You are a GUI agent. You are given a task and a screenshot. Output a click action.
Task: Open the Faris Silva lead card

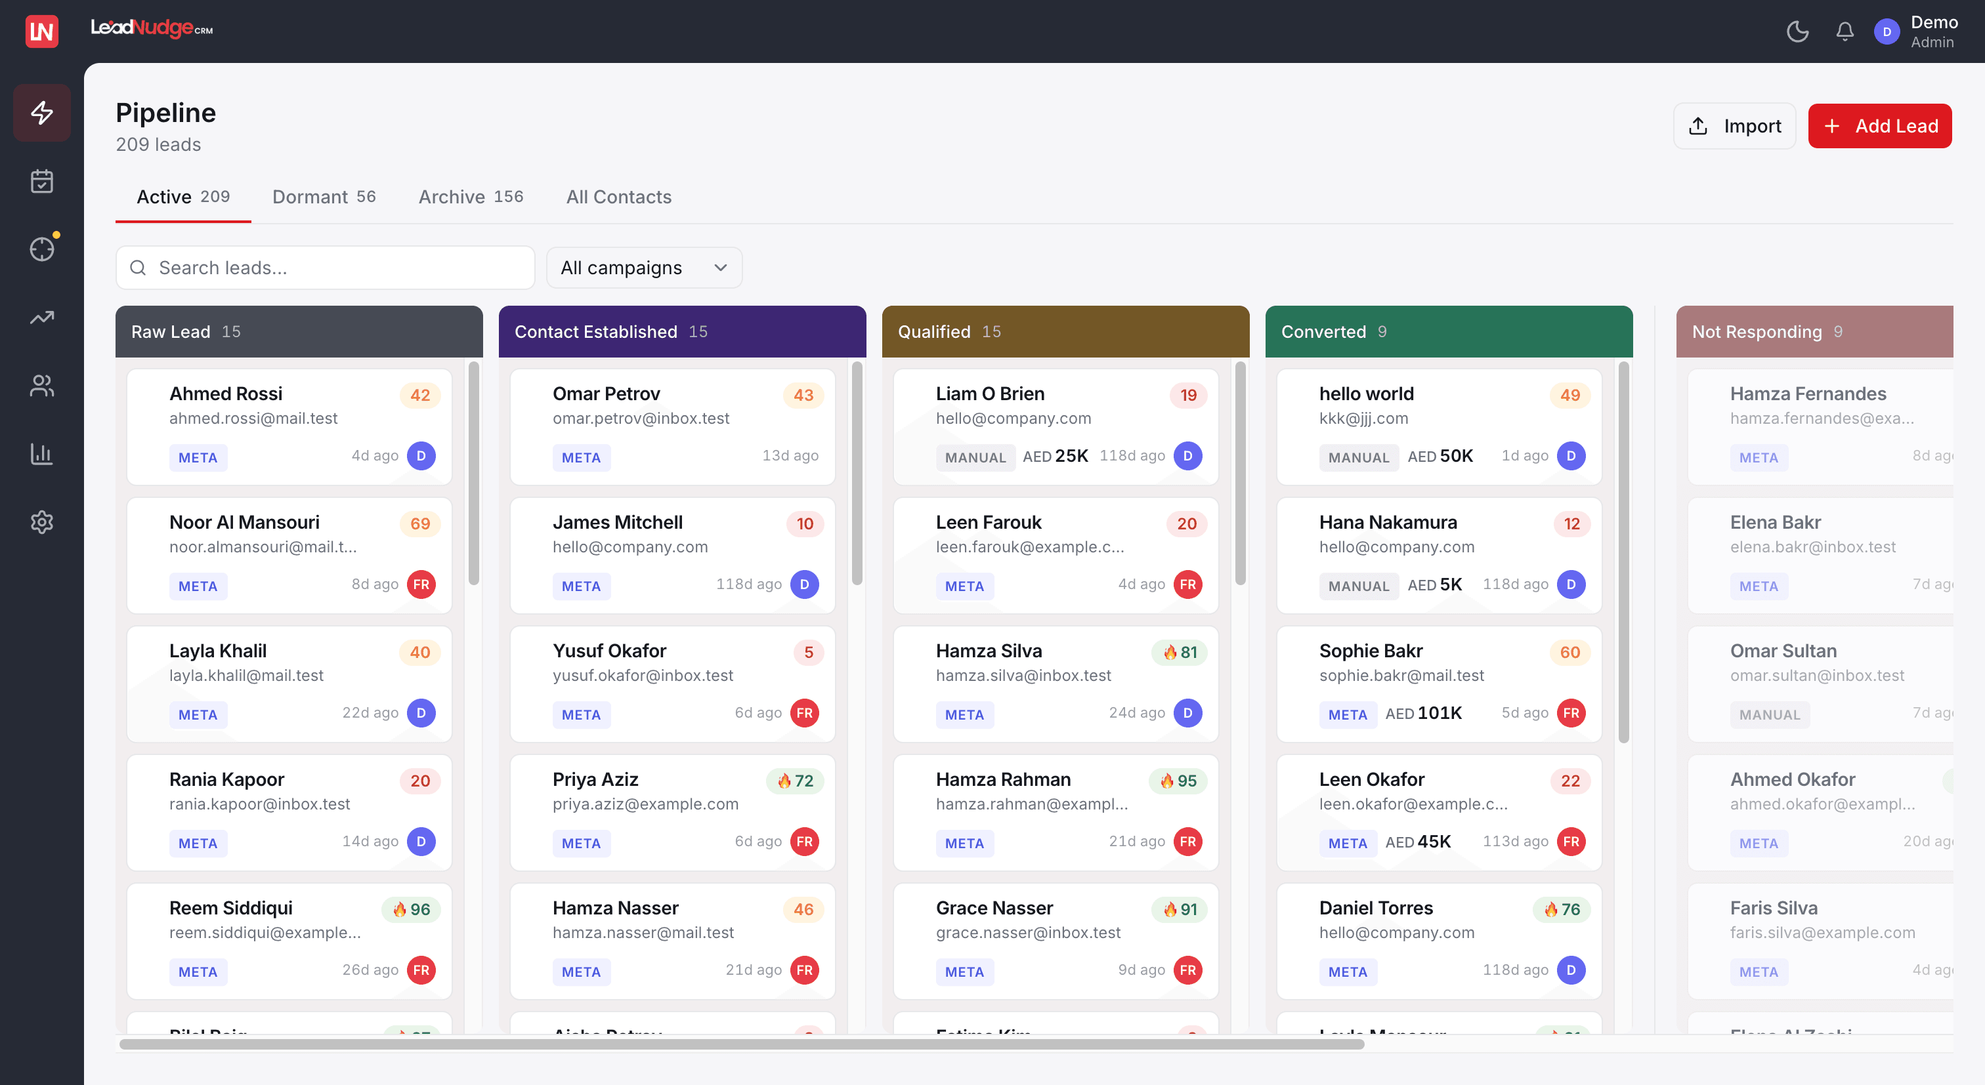[x=1820, y=942]
